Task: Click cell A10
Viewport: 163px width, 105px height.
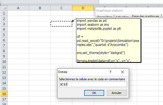Action: pyautogui.click(x=18, y=62)
